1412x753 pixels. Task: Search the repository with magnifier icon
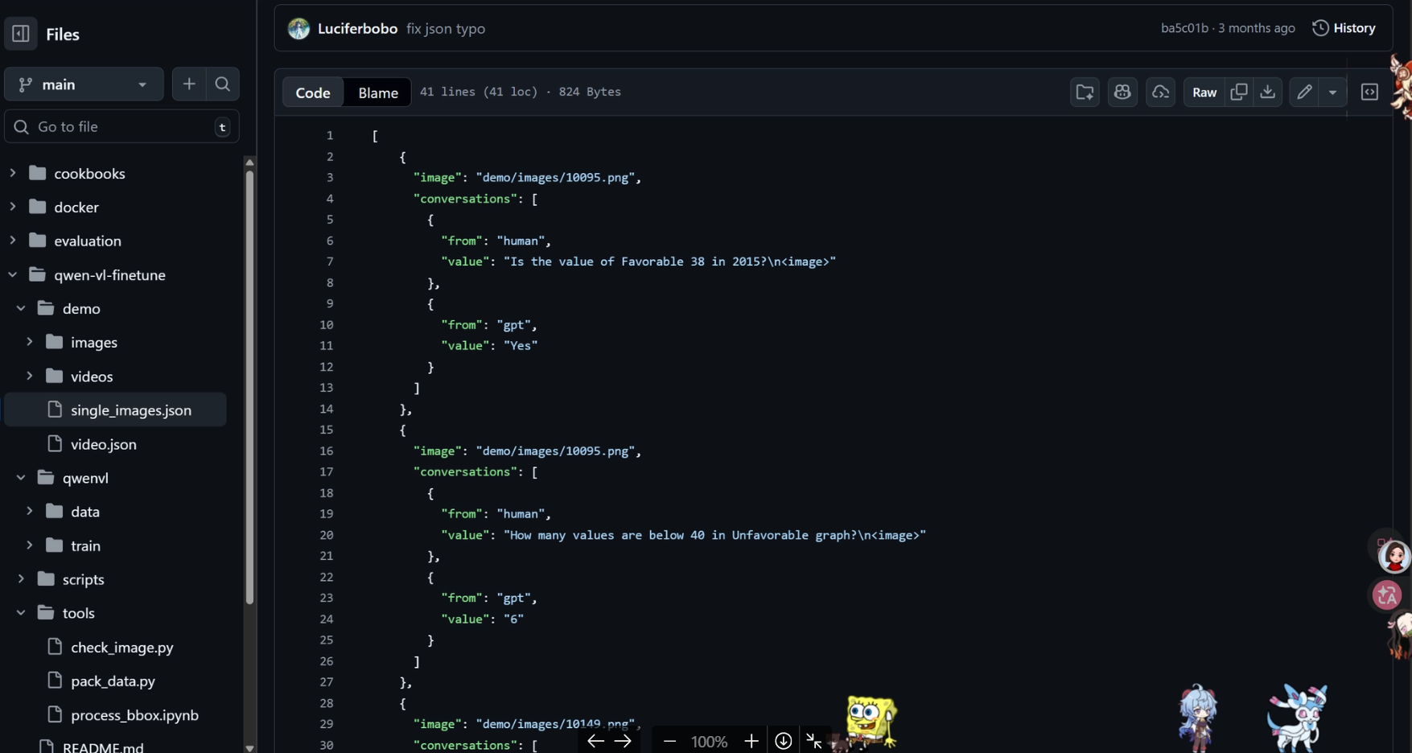point(223,84)
